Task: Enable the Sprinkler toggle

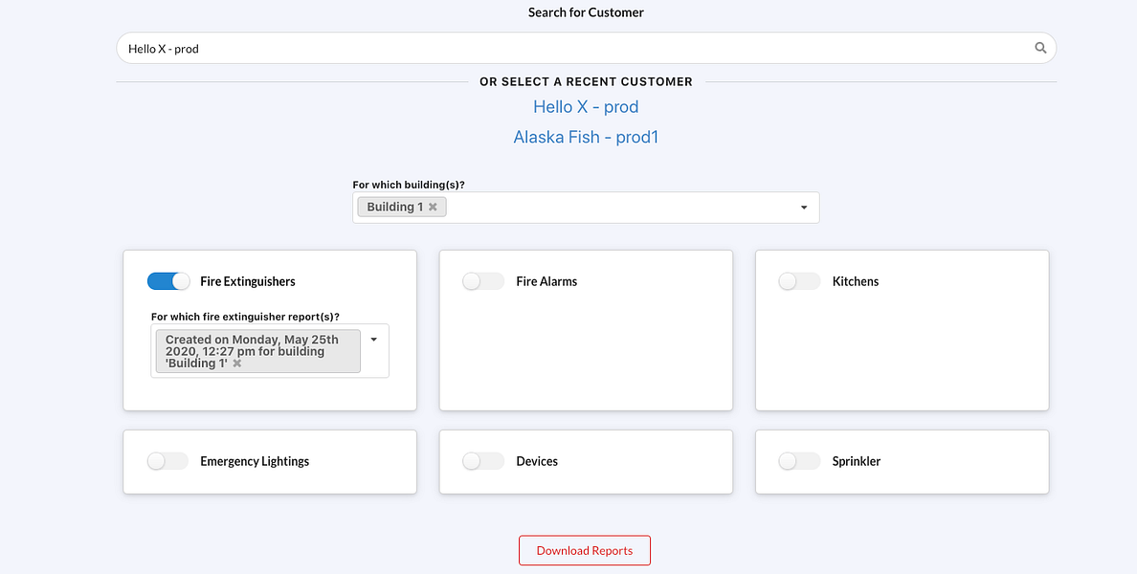Action: [800, 461]
